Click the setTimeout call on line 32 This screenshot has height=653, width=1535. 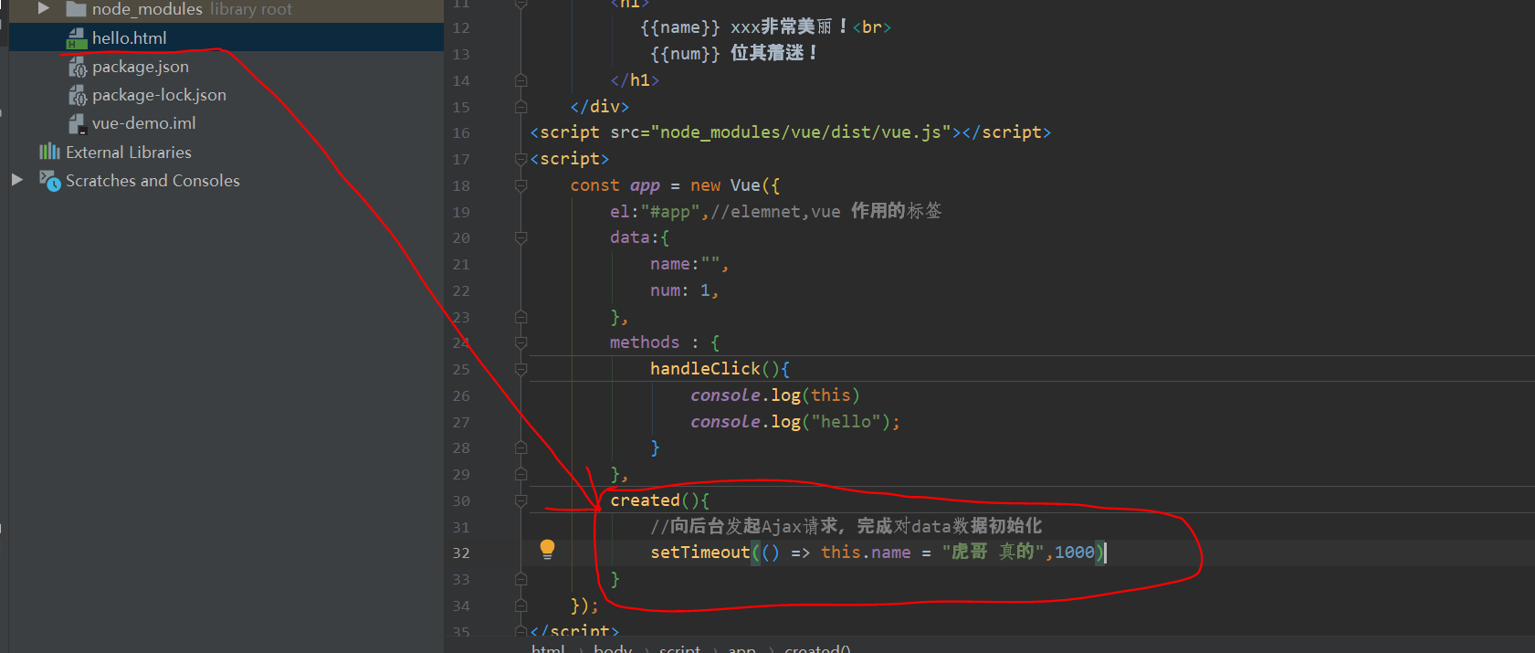point(699,553)
